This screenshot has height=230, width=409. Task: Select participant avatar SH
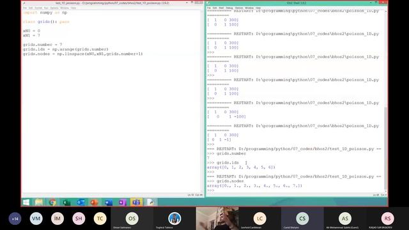tap(79, 218)
